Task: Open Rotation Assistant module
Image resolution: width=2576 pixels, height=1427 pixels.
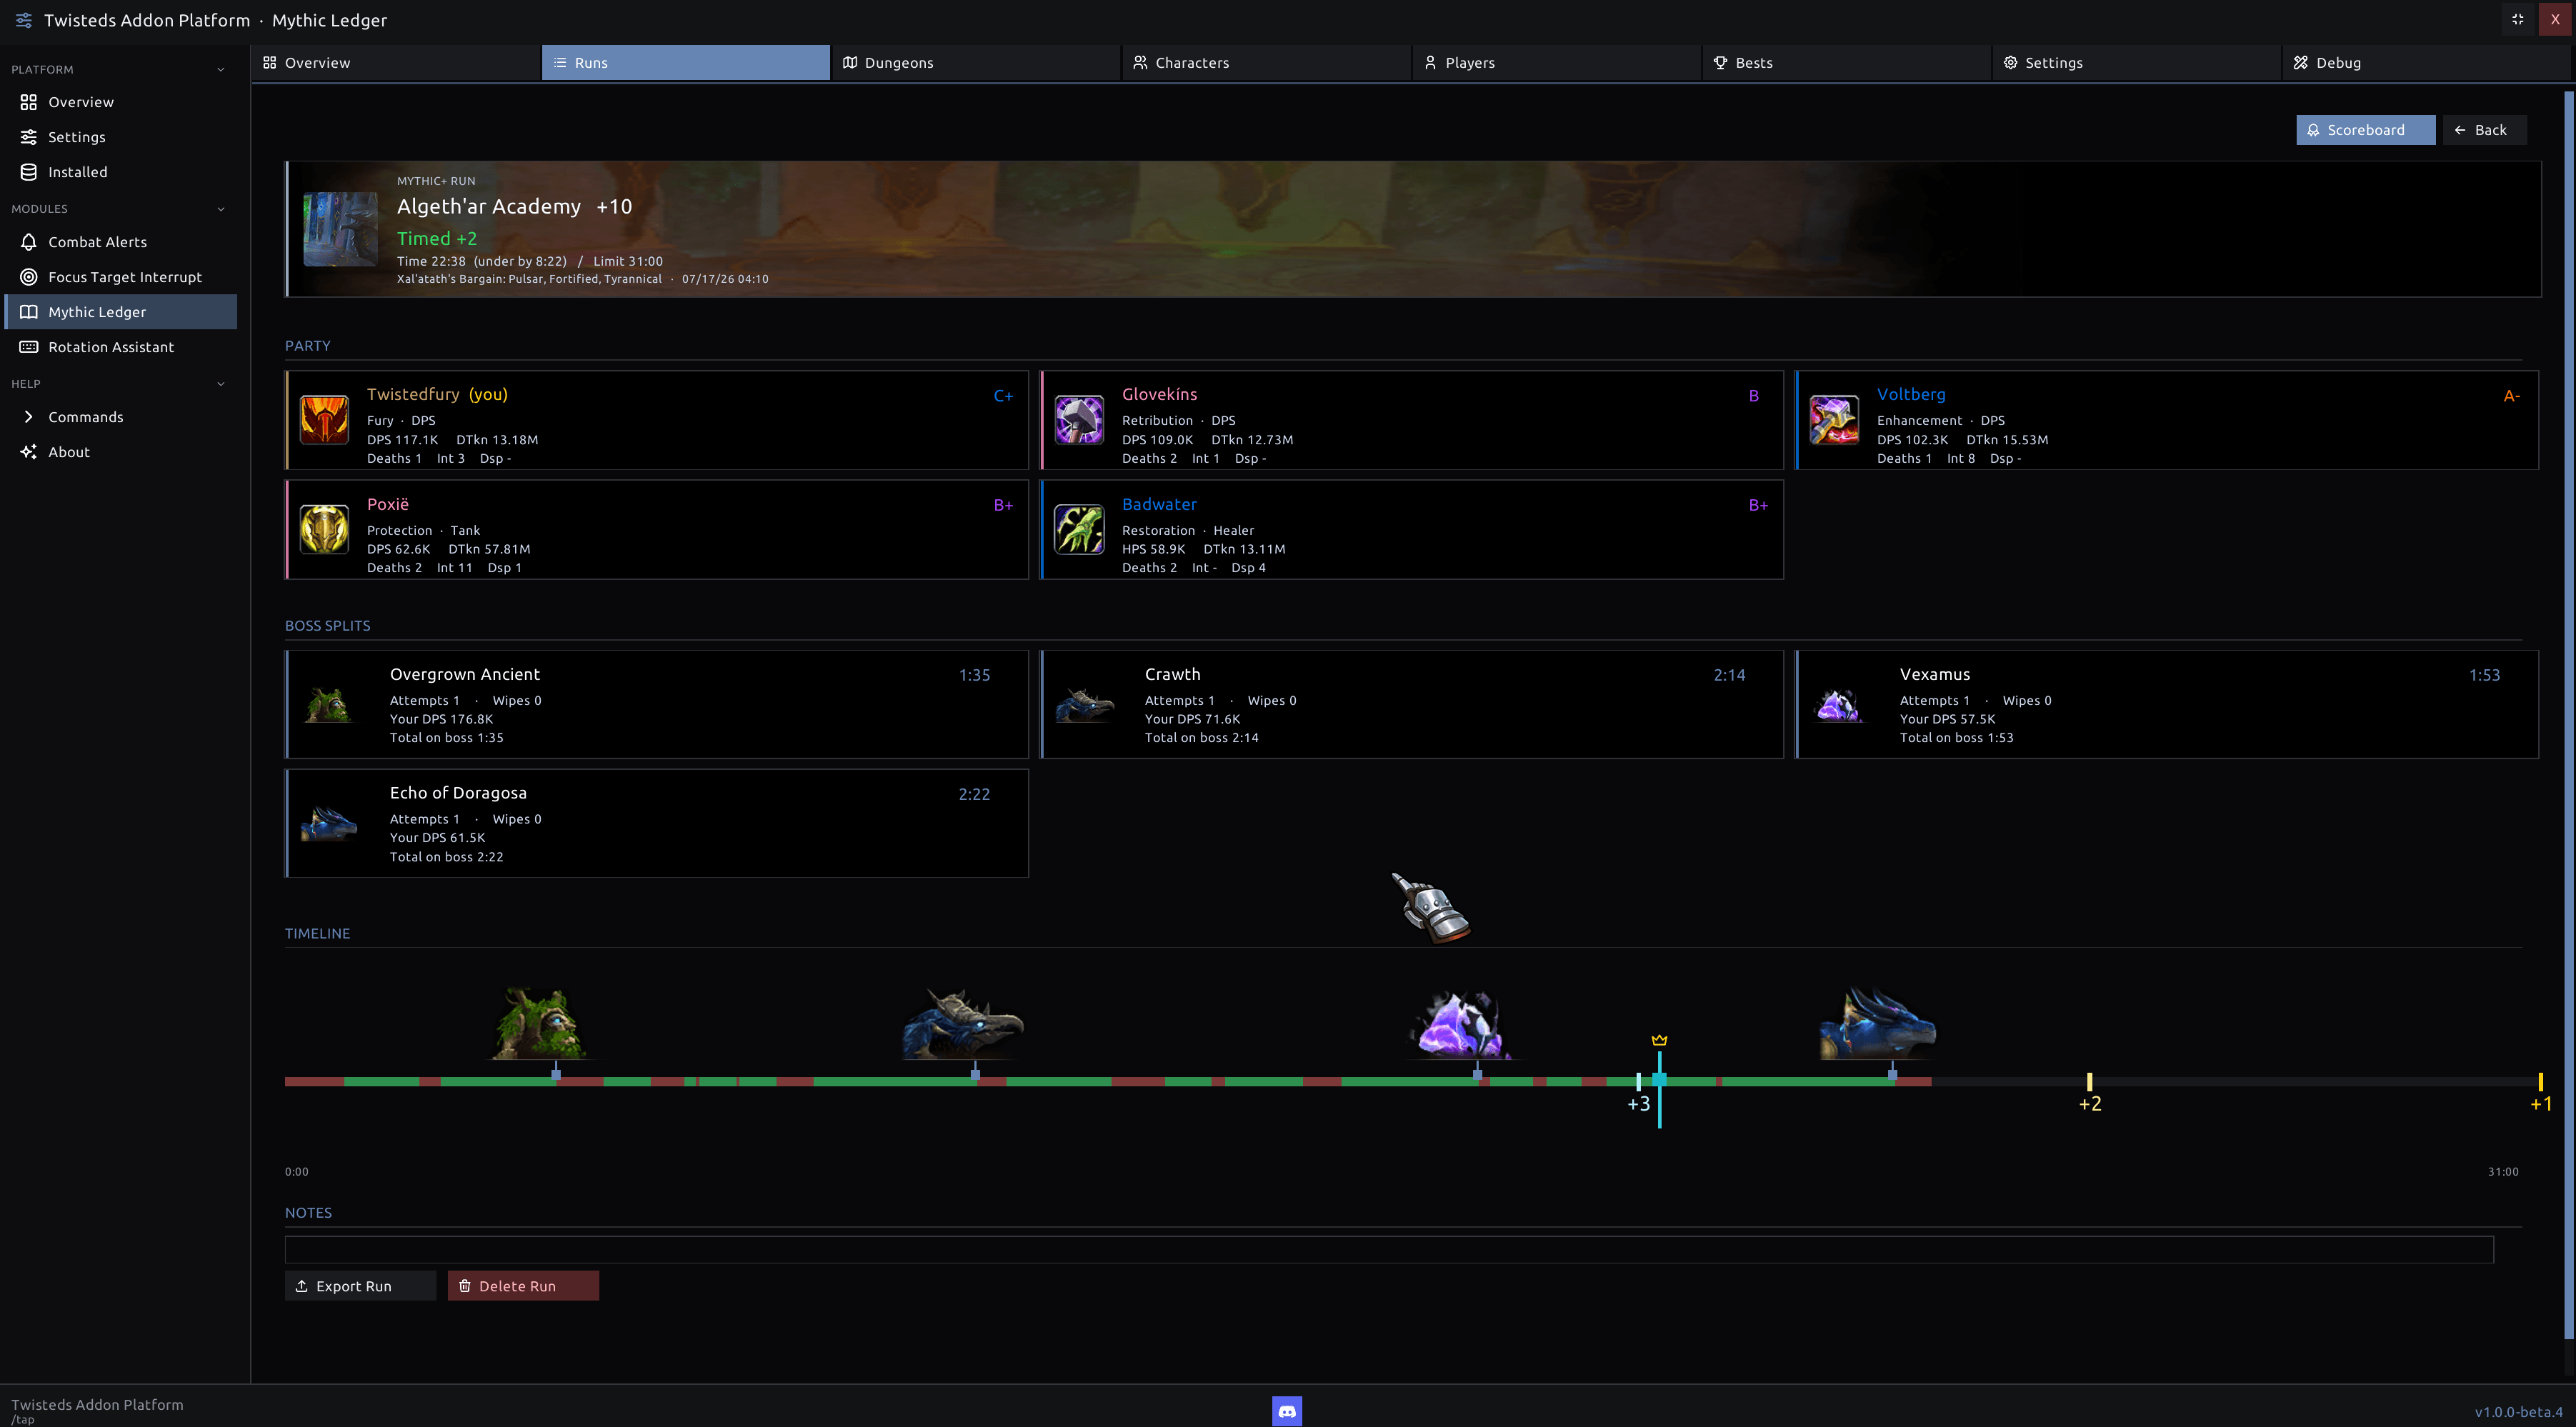Action: tap(119, 347)
